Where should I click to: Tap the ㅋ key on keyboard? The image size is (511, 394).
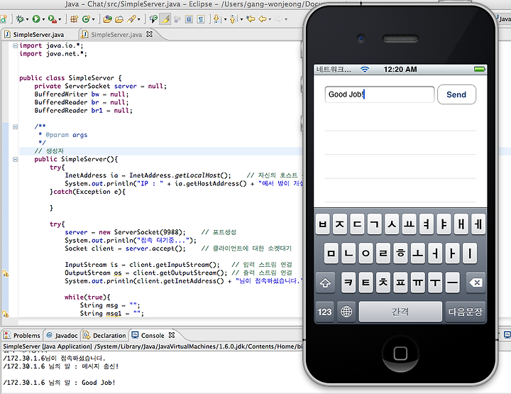(x=348, y=283)
